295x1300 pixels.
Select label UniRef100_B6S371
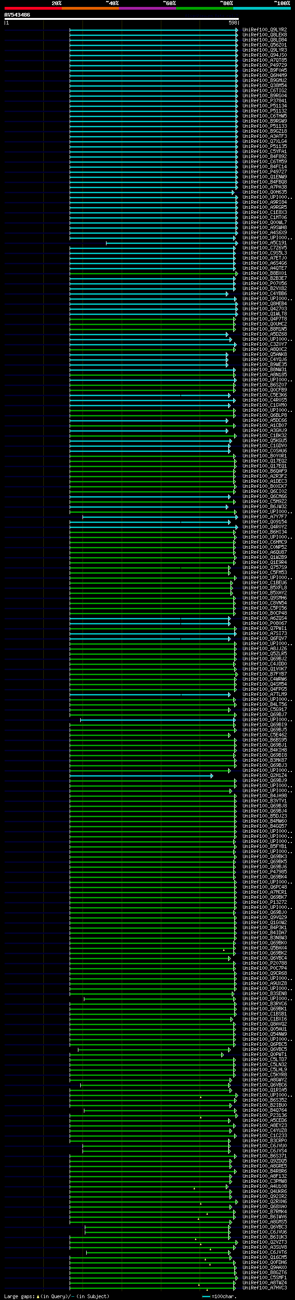click(x=265, y=1156)
